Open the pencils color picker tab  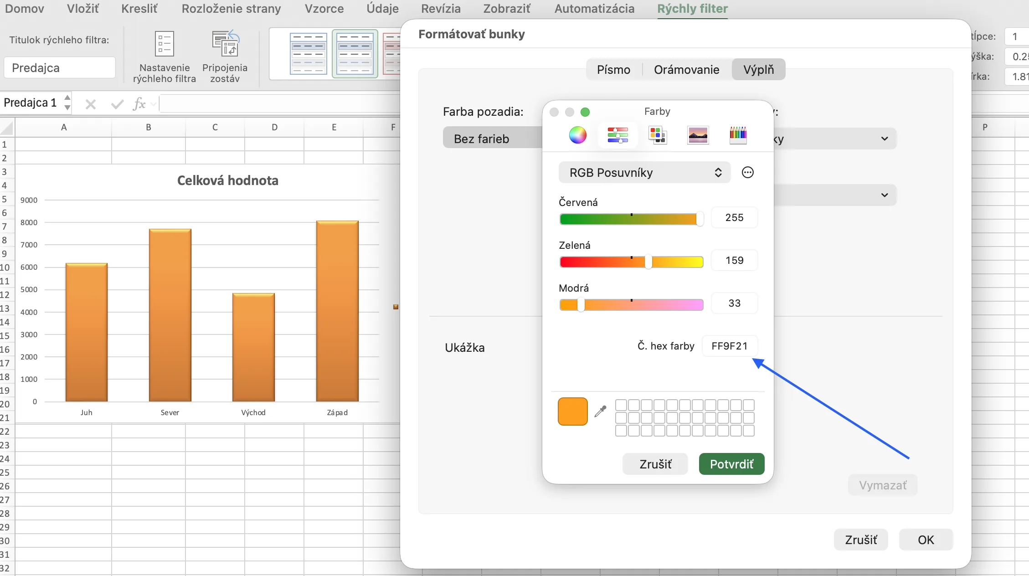coord(738,135)
